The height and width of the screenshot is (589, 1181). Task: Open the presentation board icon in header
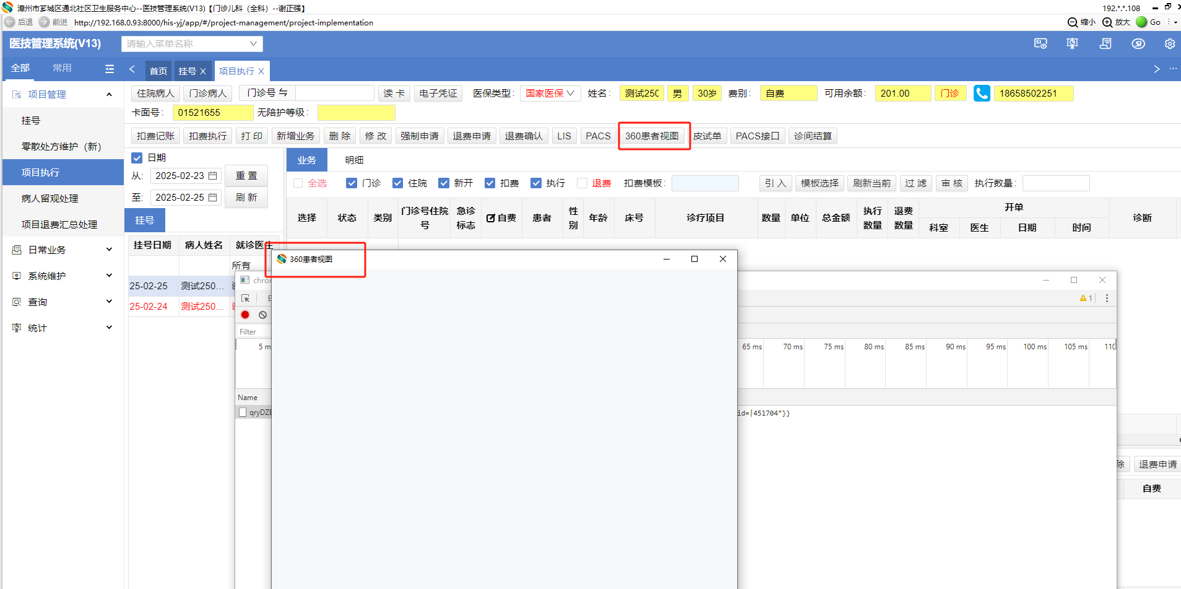[1072, 43]
